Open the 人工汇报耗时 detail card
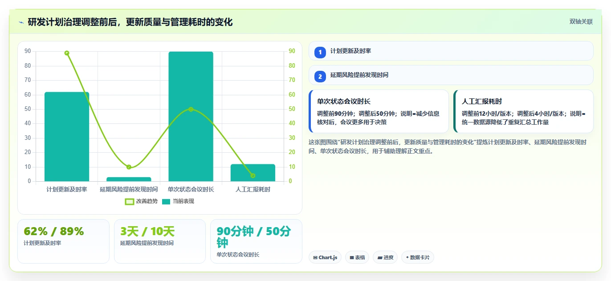Screen dimensions: 611x281 pyautogui.click(x=523, y=111)
